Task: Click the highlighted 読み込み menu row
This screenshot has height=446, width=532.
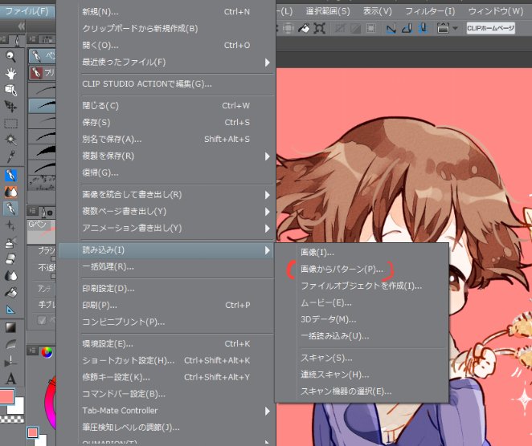Action: click(x=166, y=250)
